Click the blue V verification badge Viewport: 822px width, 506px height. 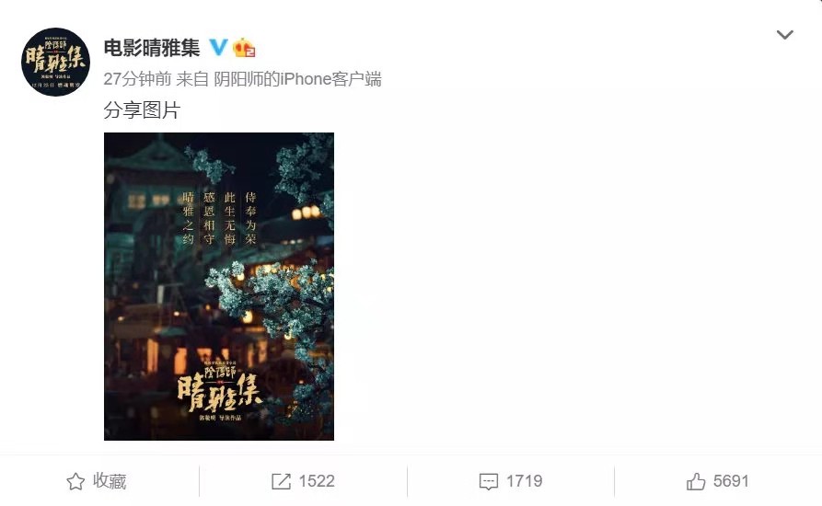tap(218, 47)
